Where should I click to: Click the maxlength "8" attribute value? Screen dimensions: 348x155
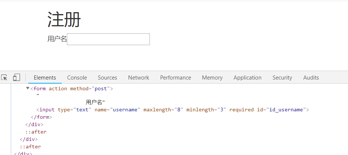179,110
